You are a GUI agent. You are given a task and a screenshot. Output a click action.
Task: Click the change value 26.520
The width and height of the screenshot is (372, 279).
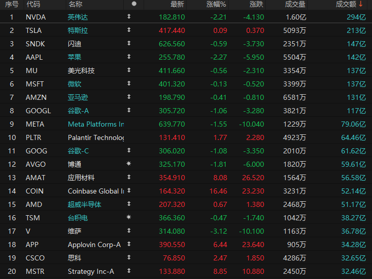pyautogui.click(x=253, y=178)
